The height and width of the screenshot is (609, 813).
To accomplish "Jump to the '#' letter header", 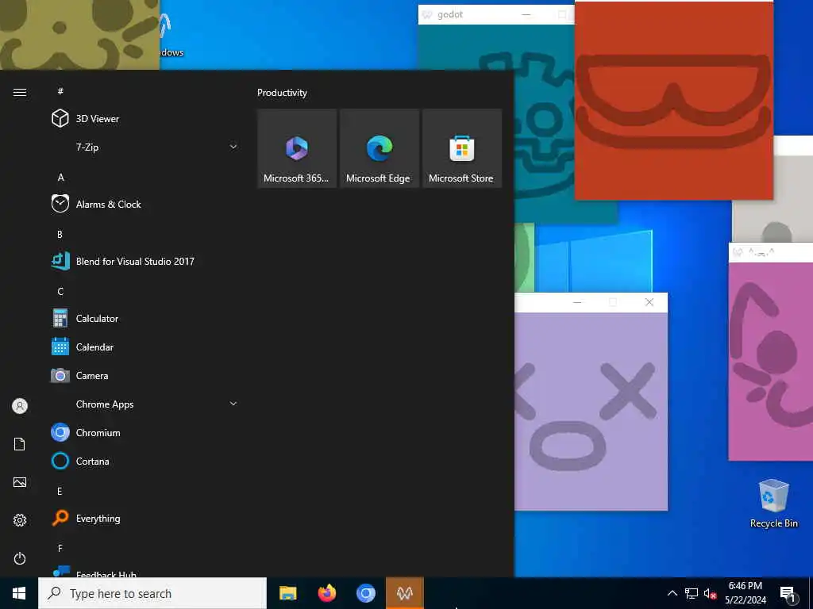I will [x=60, y=91].
